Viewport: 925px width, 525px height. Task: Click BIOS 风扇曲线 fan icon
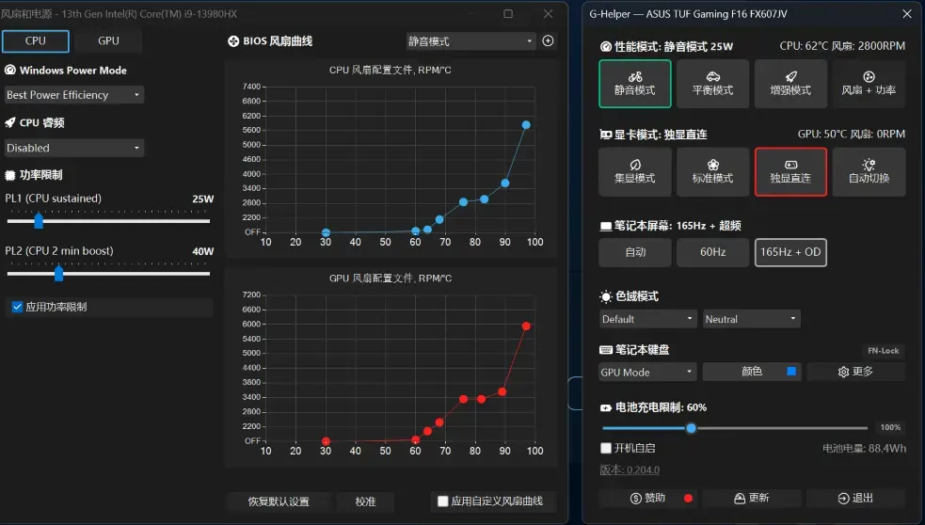(x=233, y=41)
